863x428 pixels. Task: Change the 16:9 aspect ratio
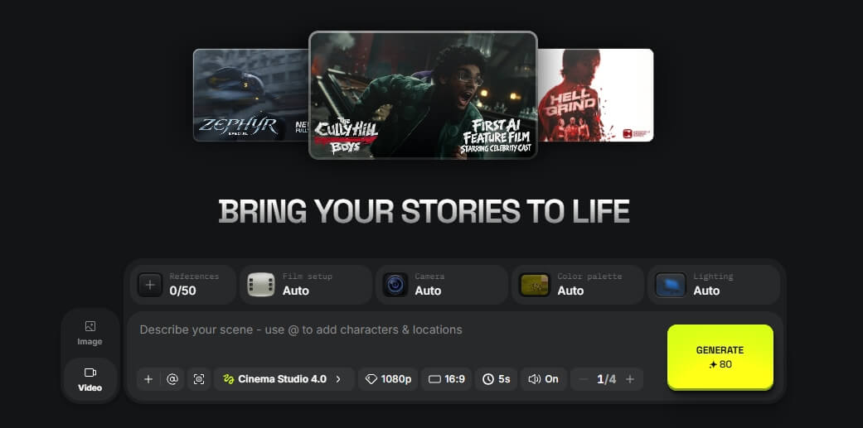coord(446,379)
